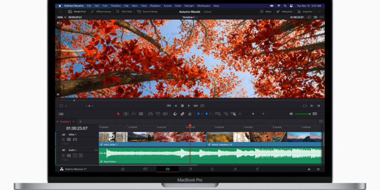Go to last frame button
The height and width of the screenshot is (190, 380).
click(x=196, y=106)
